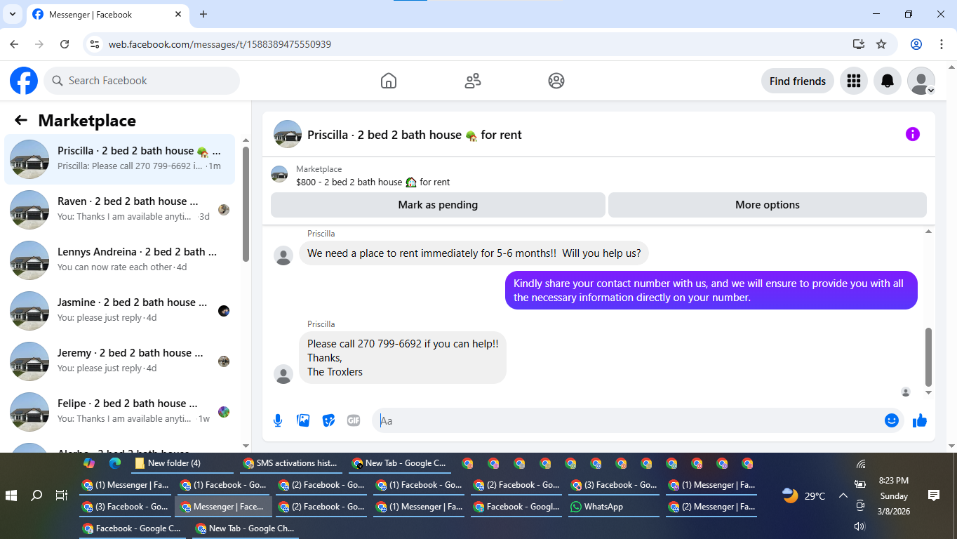Open New folder (4) on the taskbar
The image size is (957, 539).
coord(182,463)
